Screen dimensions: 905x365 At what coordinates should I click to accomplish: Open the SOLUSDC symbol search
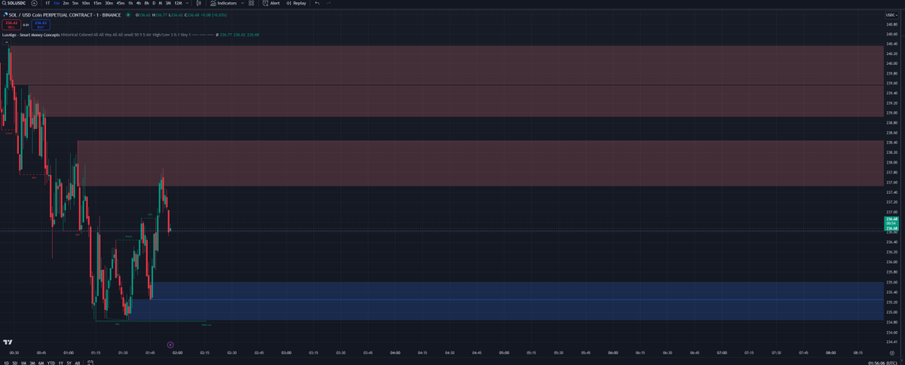point(14,3)
